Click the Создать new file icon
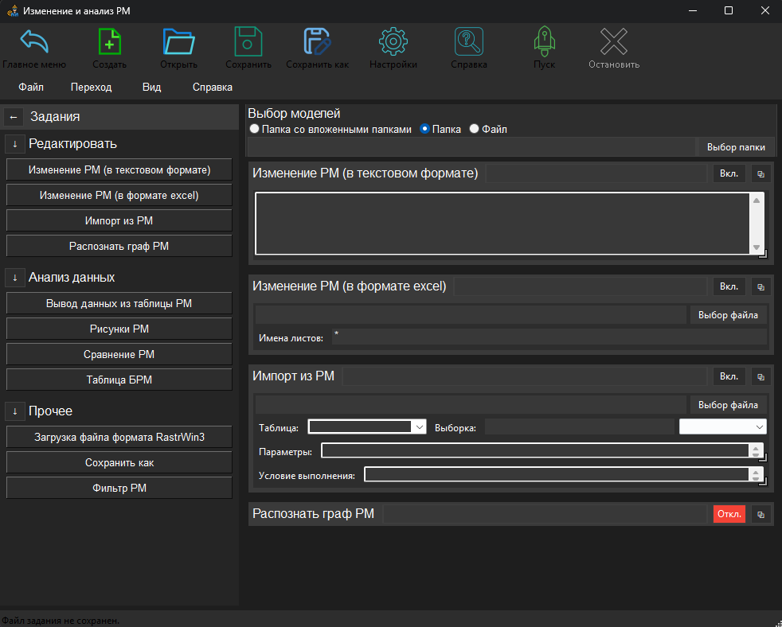Screen dimensions: 782x627 [109, 41]
